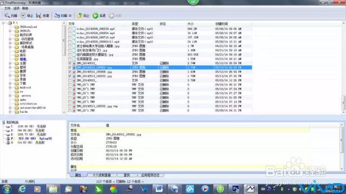
Task: Expand the Android folder node
Action: [x=10, y=87]
